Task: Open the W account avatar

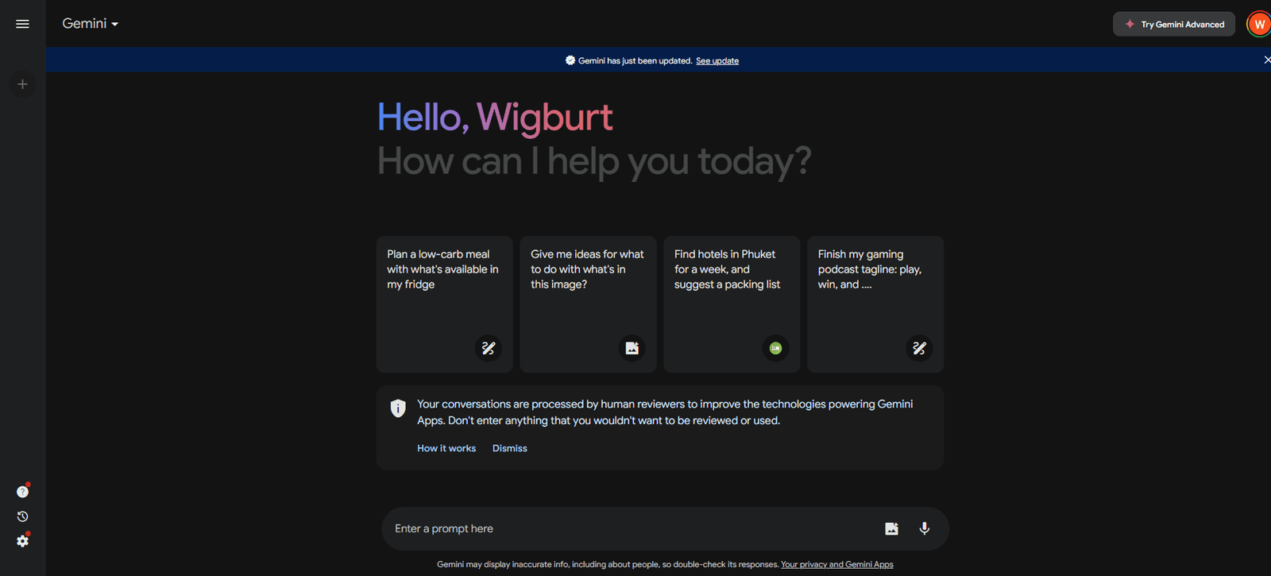Action: pyautogui.click(x=1259, y=24)
